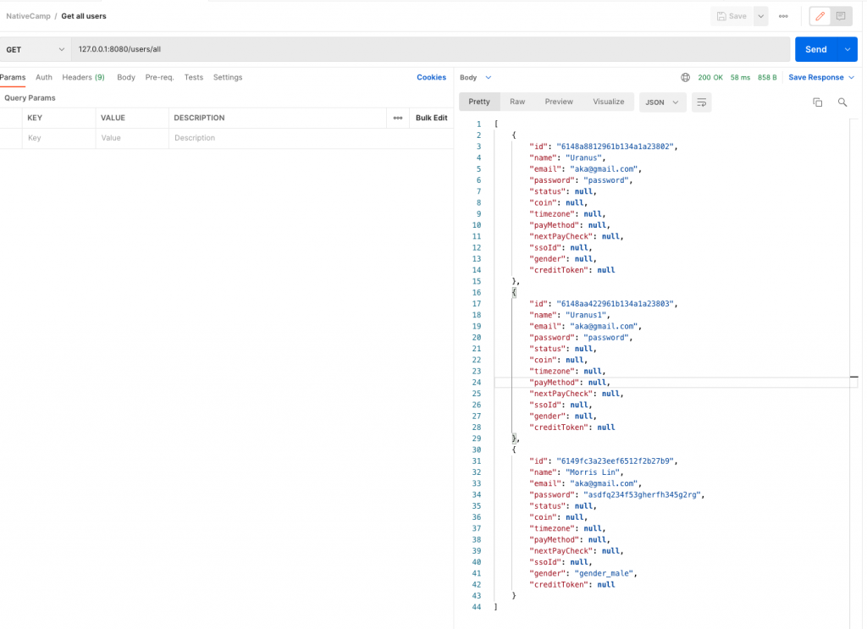
Task: Select the Params tab
Action: click(13, 77)
